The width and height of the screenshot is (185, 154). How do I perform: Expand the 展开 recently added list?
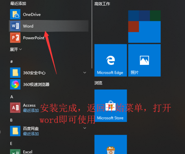click(x=16, y=49)
